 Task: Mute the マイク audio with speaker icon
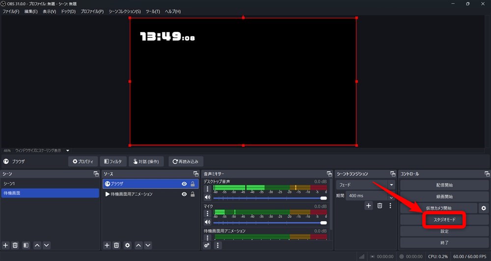[x=207, y=223]
